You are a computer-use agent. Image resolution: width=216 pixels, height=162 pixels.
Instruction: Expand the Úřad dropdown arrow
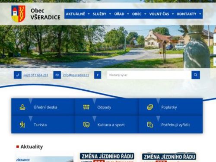coord(128,14)
